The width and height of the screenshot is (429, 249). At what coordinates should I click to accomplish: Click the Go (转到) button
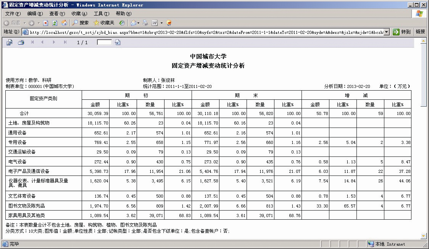402,32
